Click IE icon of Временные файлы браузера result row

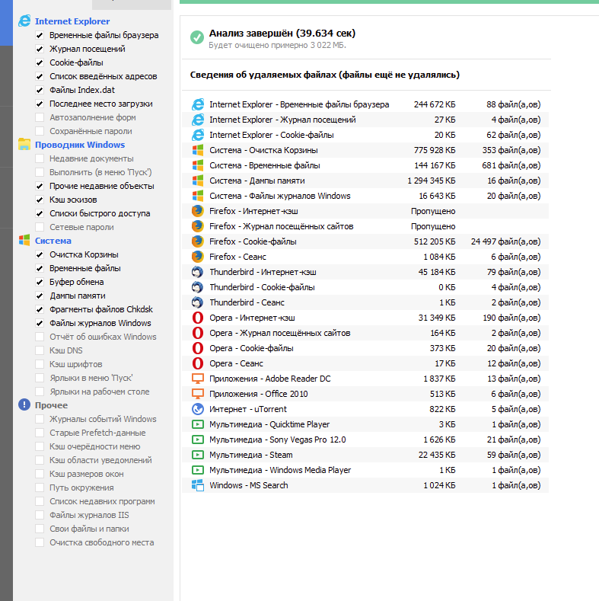tap(198, 104)
